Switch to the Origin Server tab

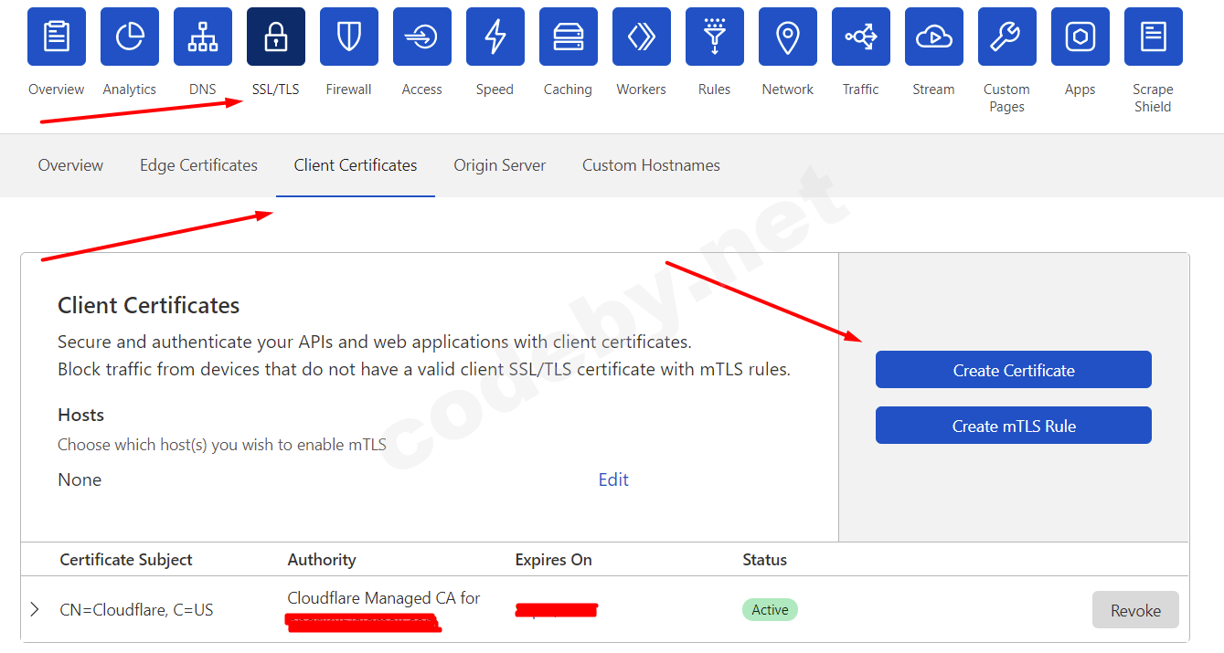[500, 165]
